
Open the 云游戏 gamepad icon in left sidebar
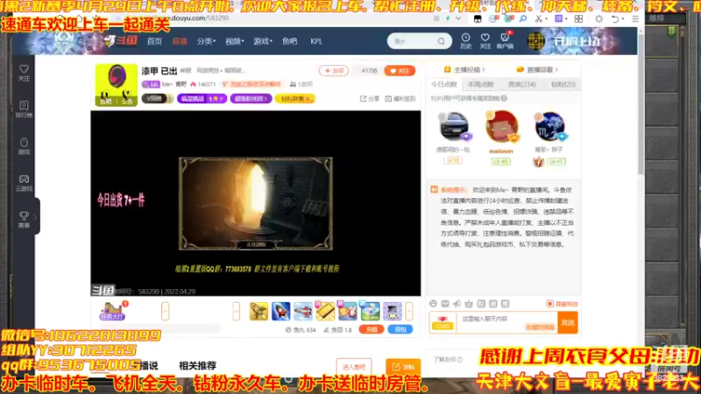24,183
